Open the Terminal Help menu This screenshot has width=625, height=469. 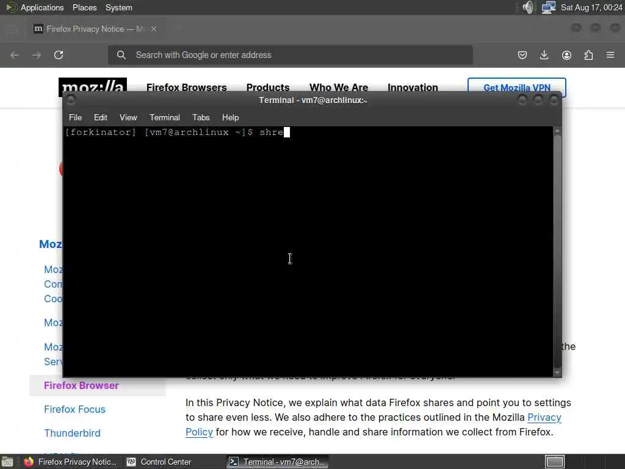[230, 117]
